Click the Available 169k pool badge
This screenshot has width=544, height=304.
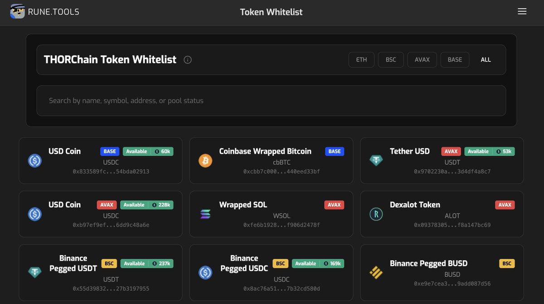pyautogui.click(x=318, y=264)
